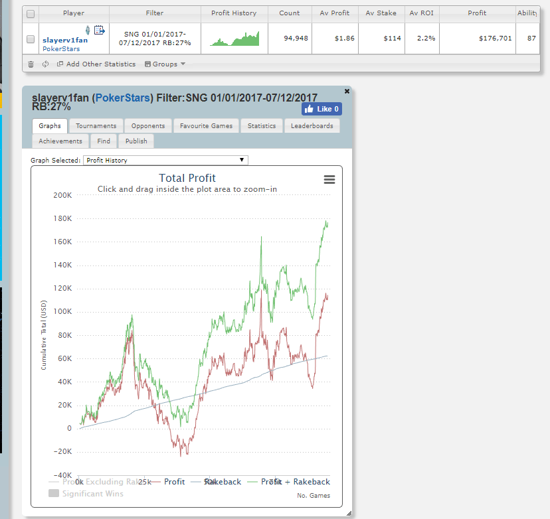
Task: Expand the Groups dropdown
Action: click(165, 64)
